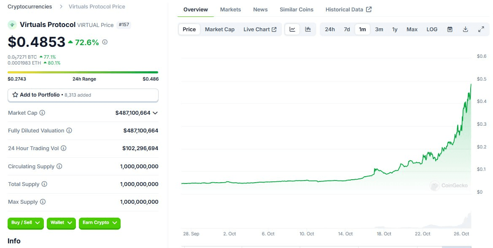Screen dimensions: 493x248
Task: Click the #157 rank badge
Action: (124, 24)
